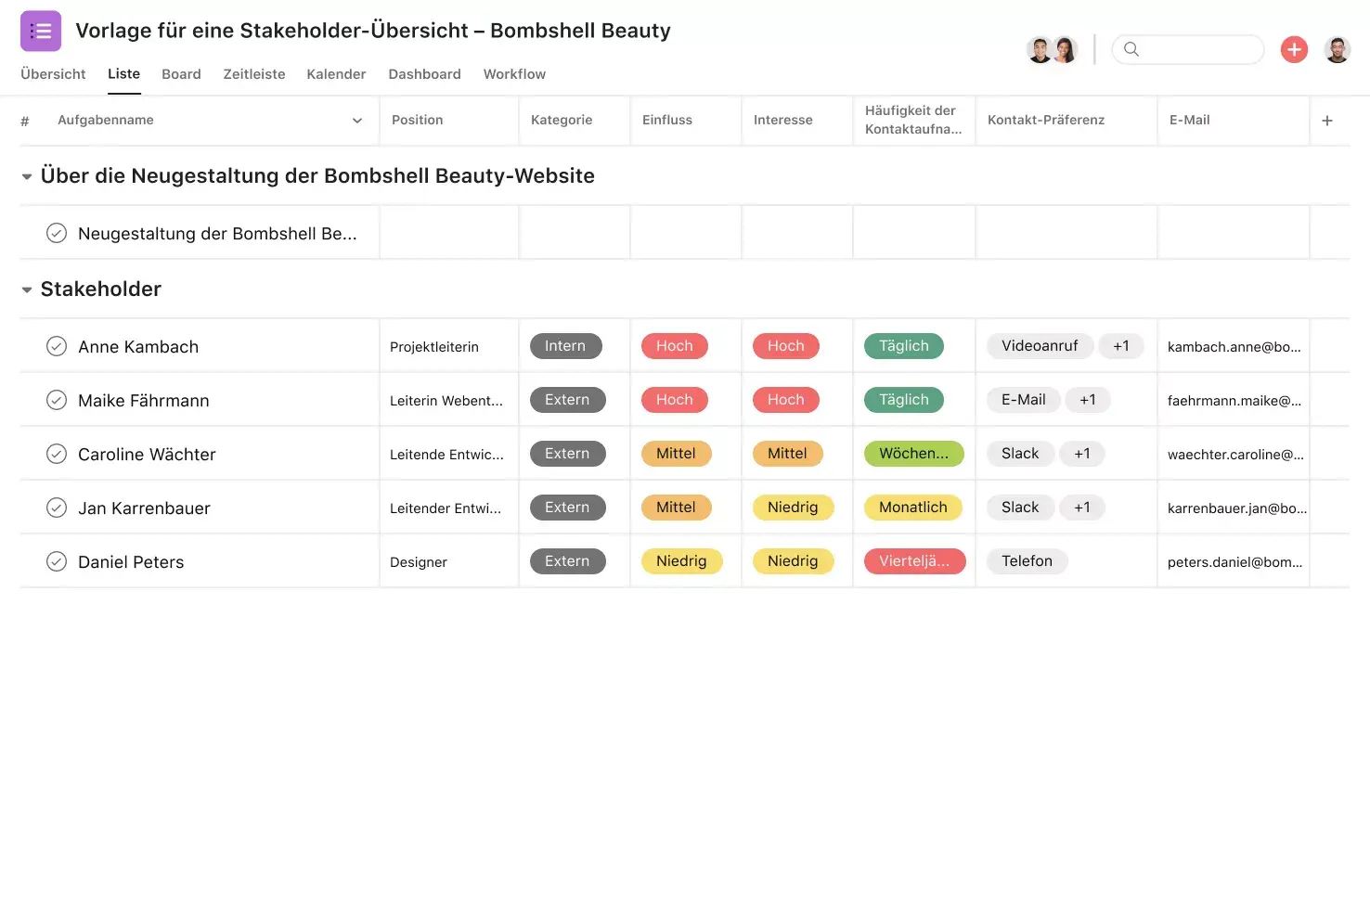This screenshot has height=913, width=1370.
Task: Click the project title text
Action: pos(373,31)
